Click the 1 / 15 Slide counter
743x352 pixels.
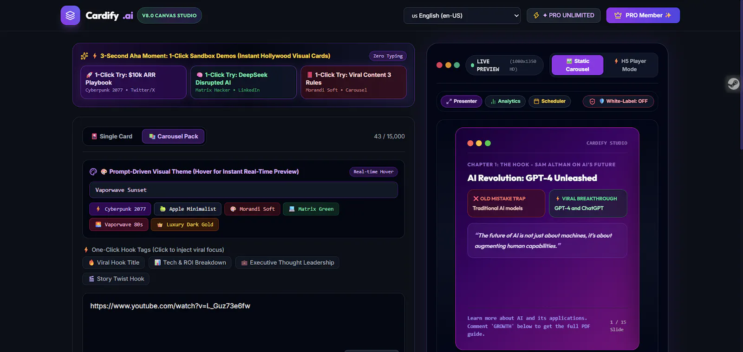click(x=618, y=326)
